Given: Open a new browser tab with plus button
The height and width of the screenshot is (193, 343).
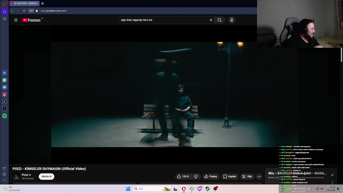Looking at the screenshot, I should click(x=42, y=3).
